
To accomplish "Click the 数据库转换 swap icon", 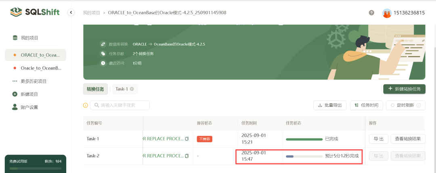I will 103,44.
